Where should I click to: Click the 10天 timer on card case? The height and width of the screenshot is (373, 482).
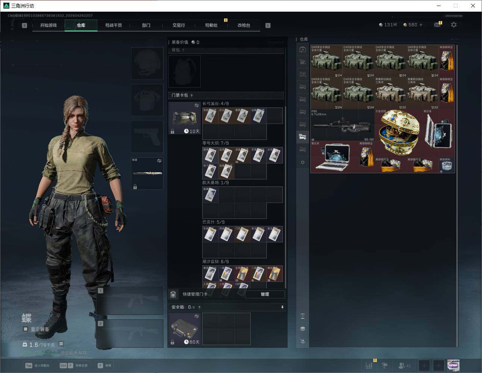pyautogui.click(x=192, y=131)
